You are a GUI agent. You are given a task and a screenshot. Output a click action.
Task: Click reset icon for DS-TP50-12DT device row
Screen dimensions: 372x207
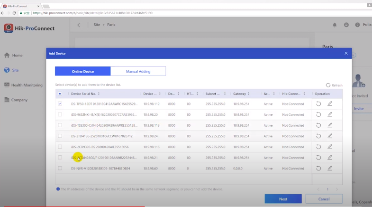319,103
